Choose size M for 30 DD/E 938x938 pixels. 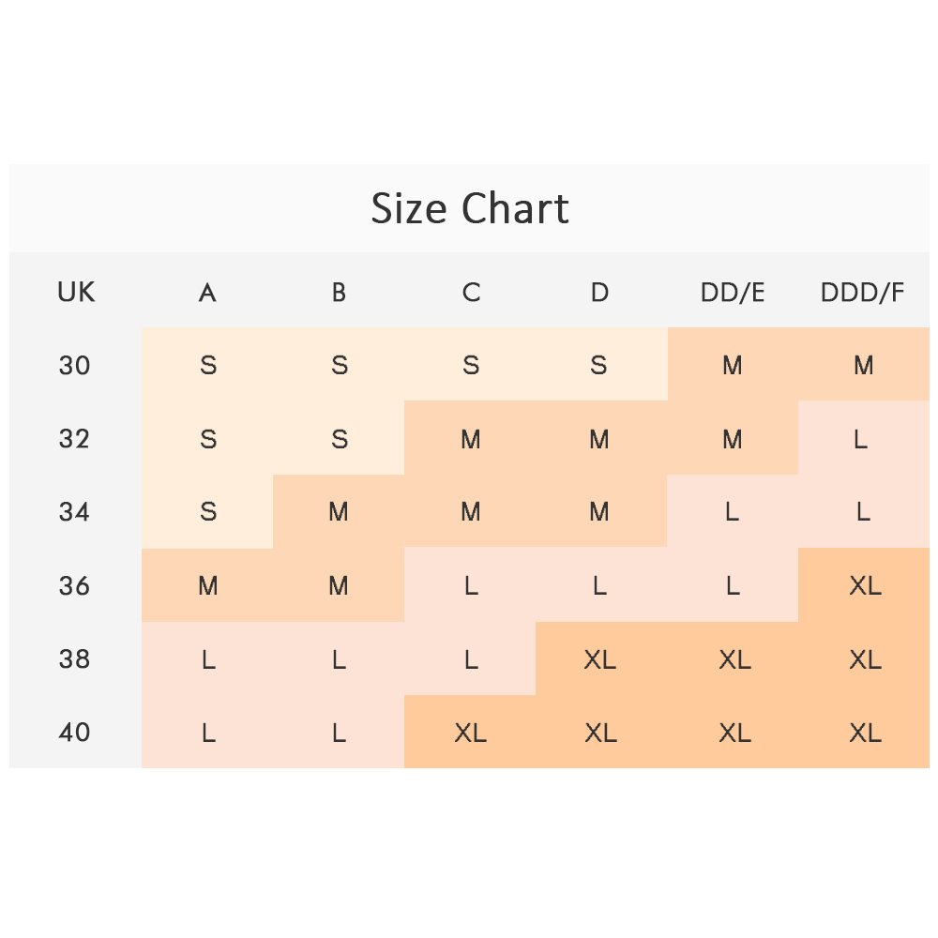(733, 365)
